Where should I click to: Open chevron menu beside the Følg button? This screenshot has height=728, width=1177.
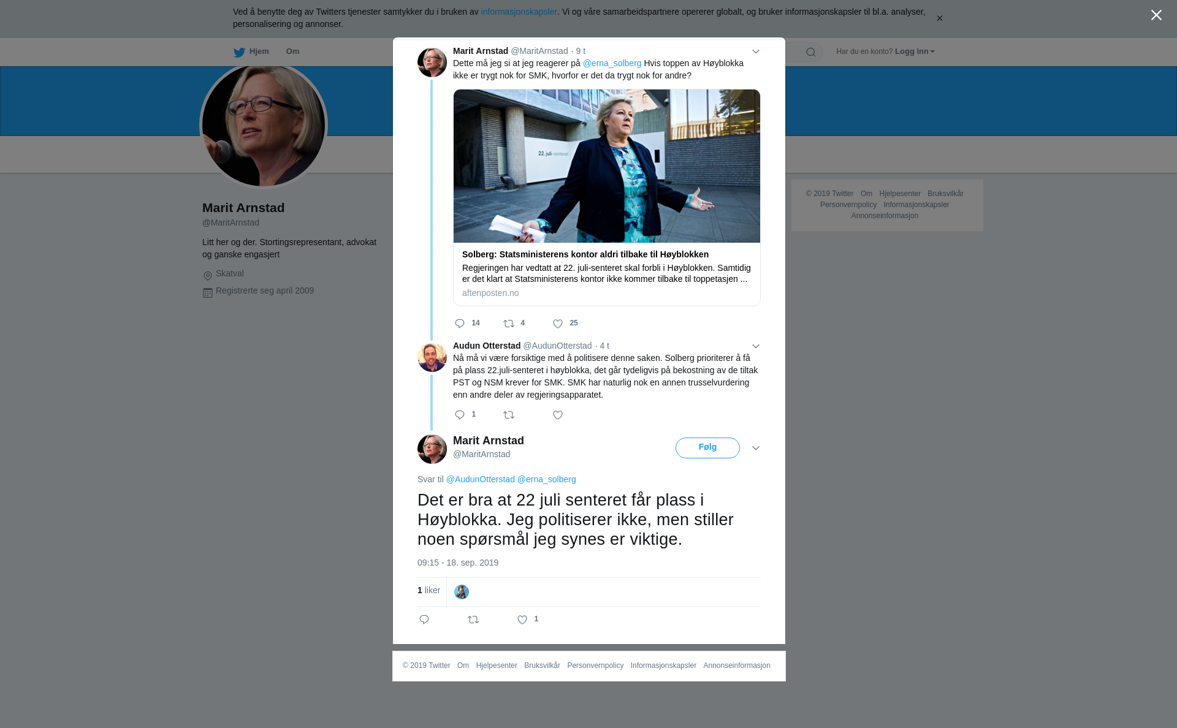[x=756, y=448]
